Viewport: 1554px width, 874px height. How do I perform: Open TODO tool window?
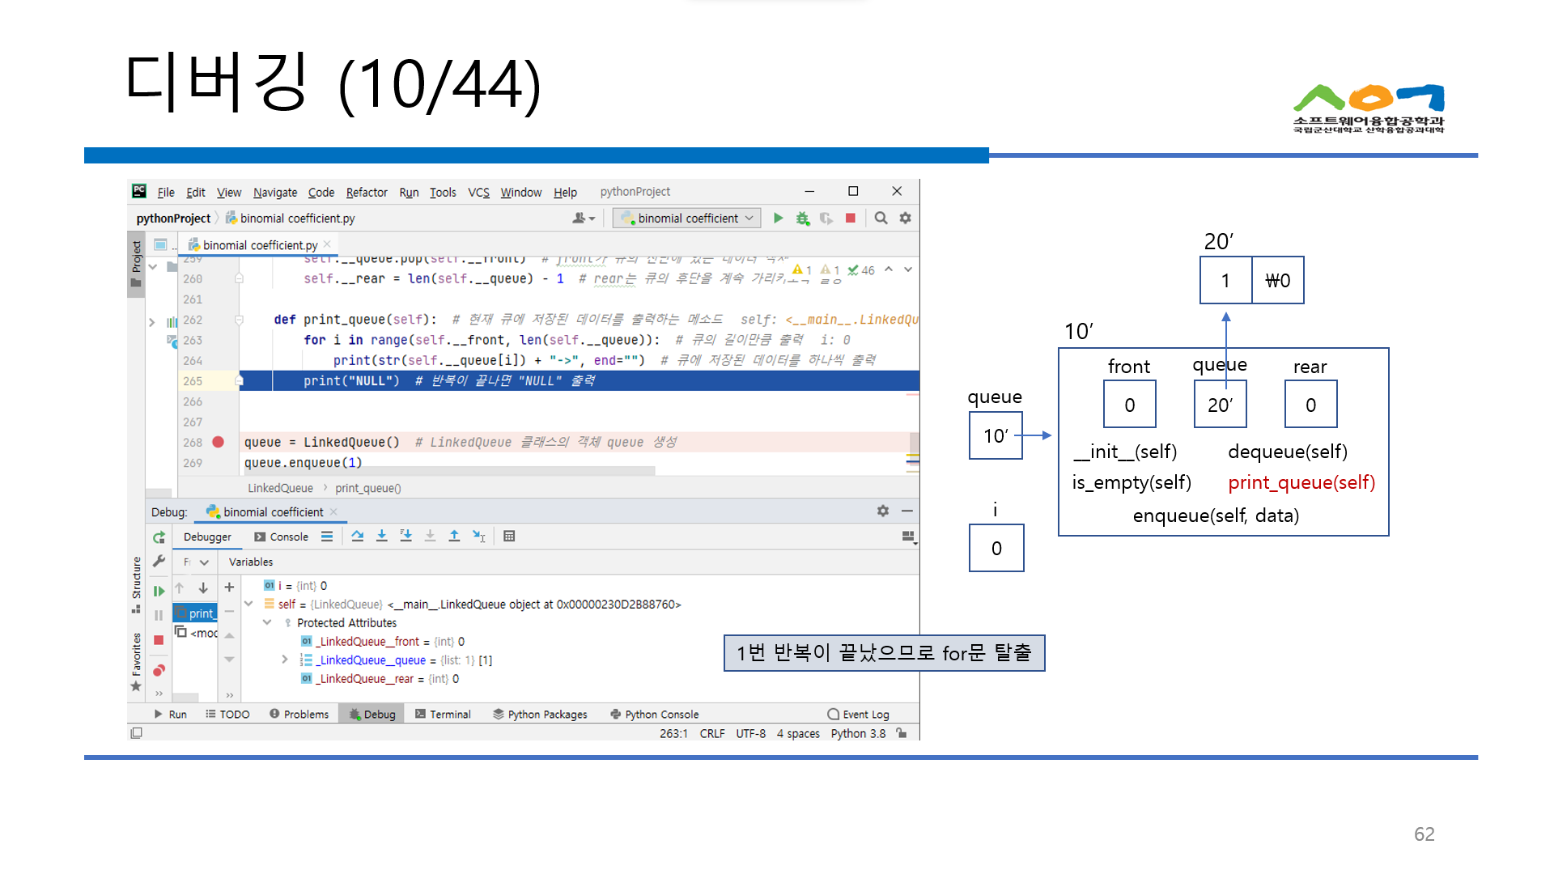pos(227,715)
